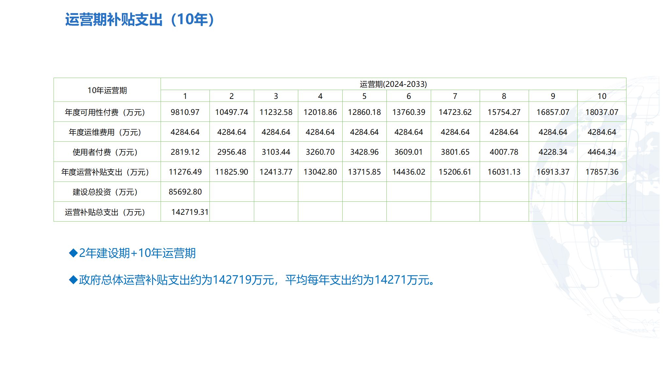Click the cell with value 17857.36
Viewport: 667px width, 376px height.
(602, 172)
